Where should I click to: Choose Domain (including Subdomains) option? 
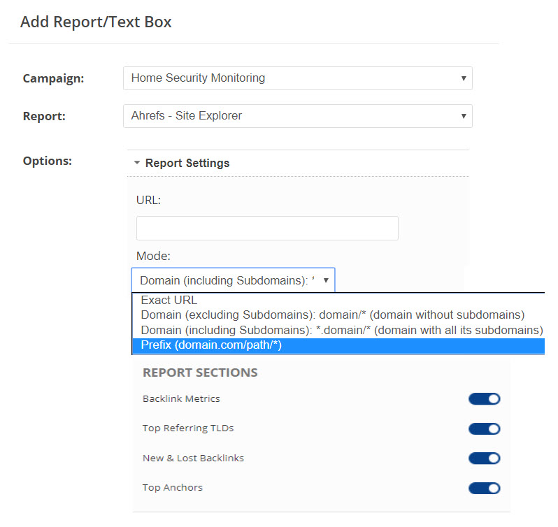(341, 330)
